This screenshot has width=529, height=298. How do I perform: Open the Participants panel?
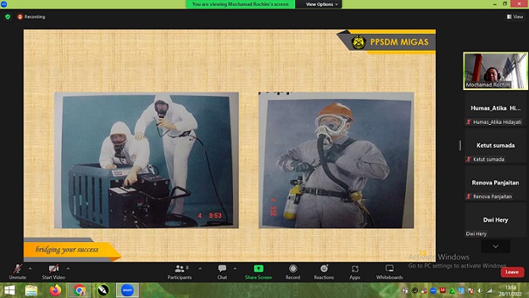[x=179, y=272]
